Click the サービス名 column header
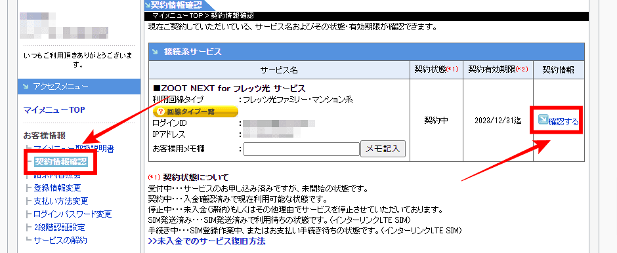This screenshot has width=617, height=253. [279, 70]
